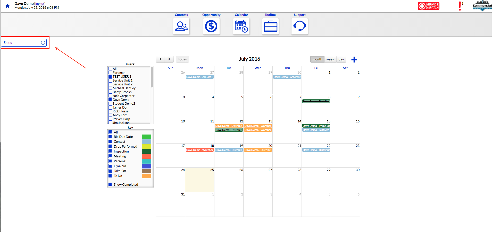Open Dave Demo - Prime Site event
492x232 pixels.
[316, 126]
